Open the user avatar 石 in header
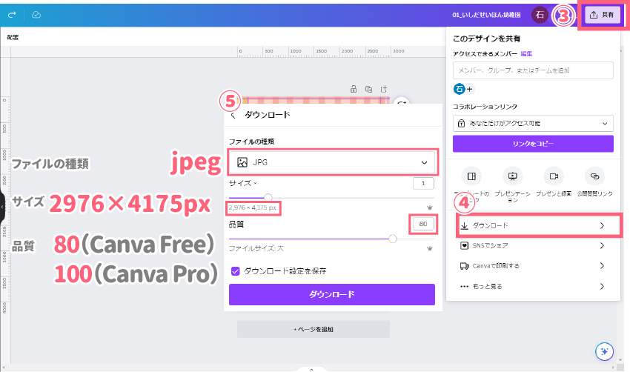 click(540, 15)
